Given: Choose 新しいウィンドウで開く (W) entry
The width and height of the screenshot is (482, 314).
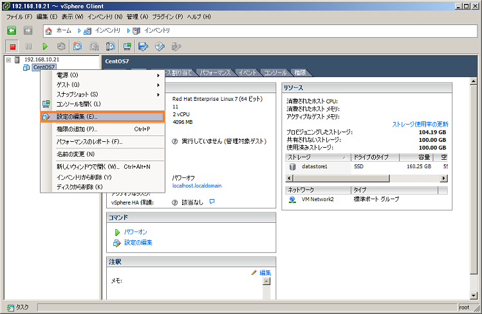Looking at the screenshot, I should [x=102, y=167].
